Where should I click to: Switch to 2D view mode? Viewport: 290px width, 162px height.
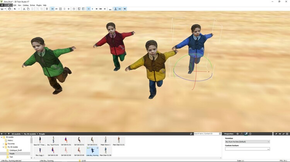(x=56, y=9)
